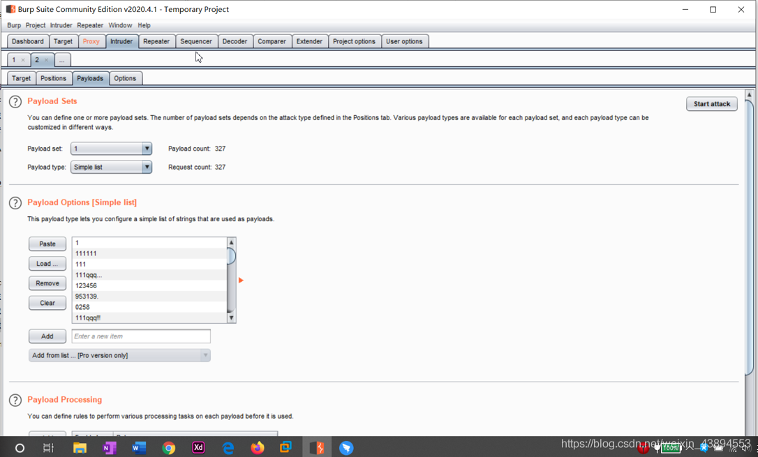Switch to the Positions sub-tab
This screenshot has width=758, height=457.
pyautogui.click(x=53, y=78)
